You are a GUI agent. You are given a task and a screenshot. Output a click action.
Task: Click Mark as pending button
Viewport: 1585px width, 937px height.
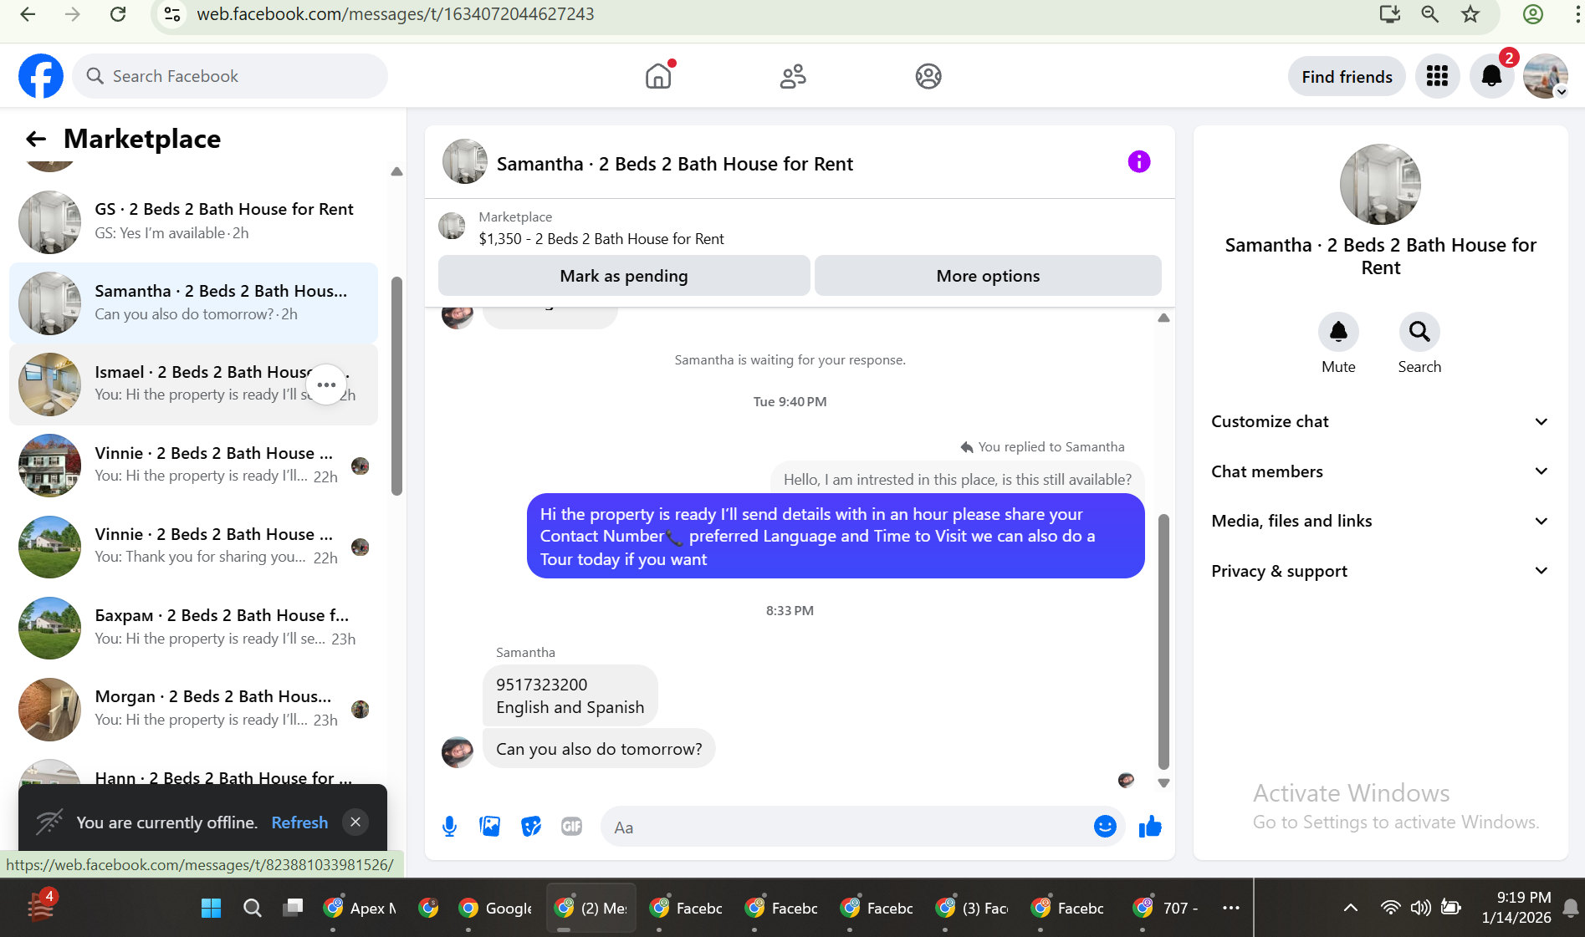(624, 276)
